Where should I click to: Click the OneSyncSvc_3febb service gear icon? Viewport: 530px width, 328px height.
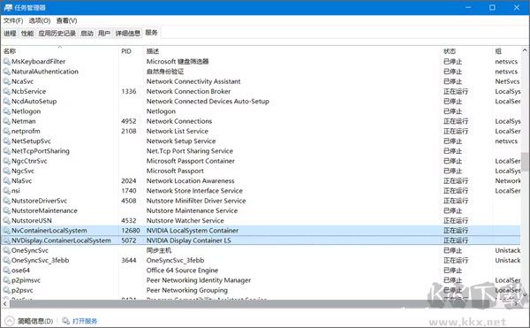[x=6, y=261]
